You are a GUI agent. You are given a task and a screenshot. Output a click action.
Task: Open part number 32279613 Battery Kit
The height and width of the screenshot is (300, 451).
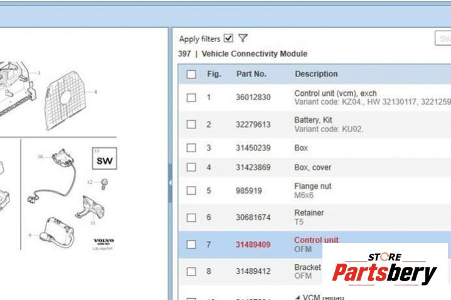(x=253, y=124)
